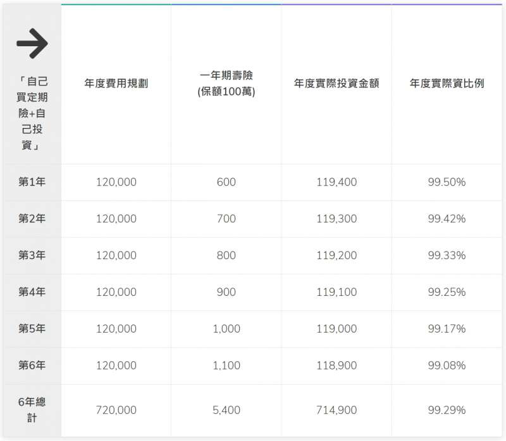Viewport: 506px width, 441px height.
Task: Select the 120,000 cell in 第3年 row
Action: (116, 255)
